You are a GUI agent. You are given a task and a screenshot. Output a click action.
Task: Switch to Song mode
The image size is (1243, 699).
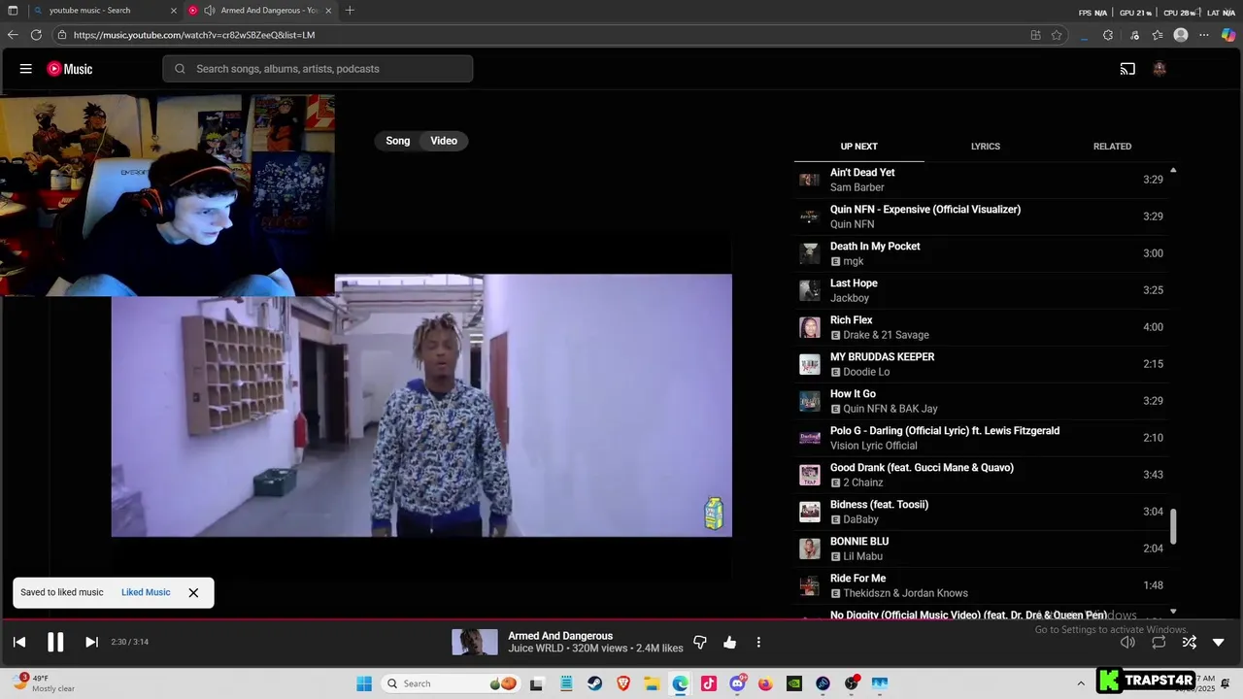(x=398, y=141)
